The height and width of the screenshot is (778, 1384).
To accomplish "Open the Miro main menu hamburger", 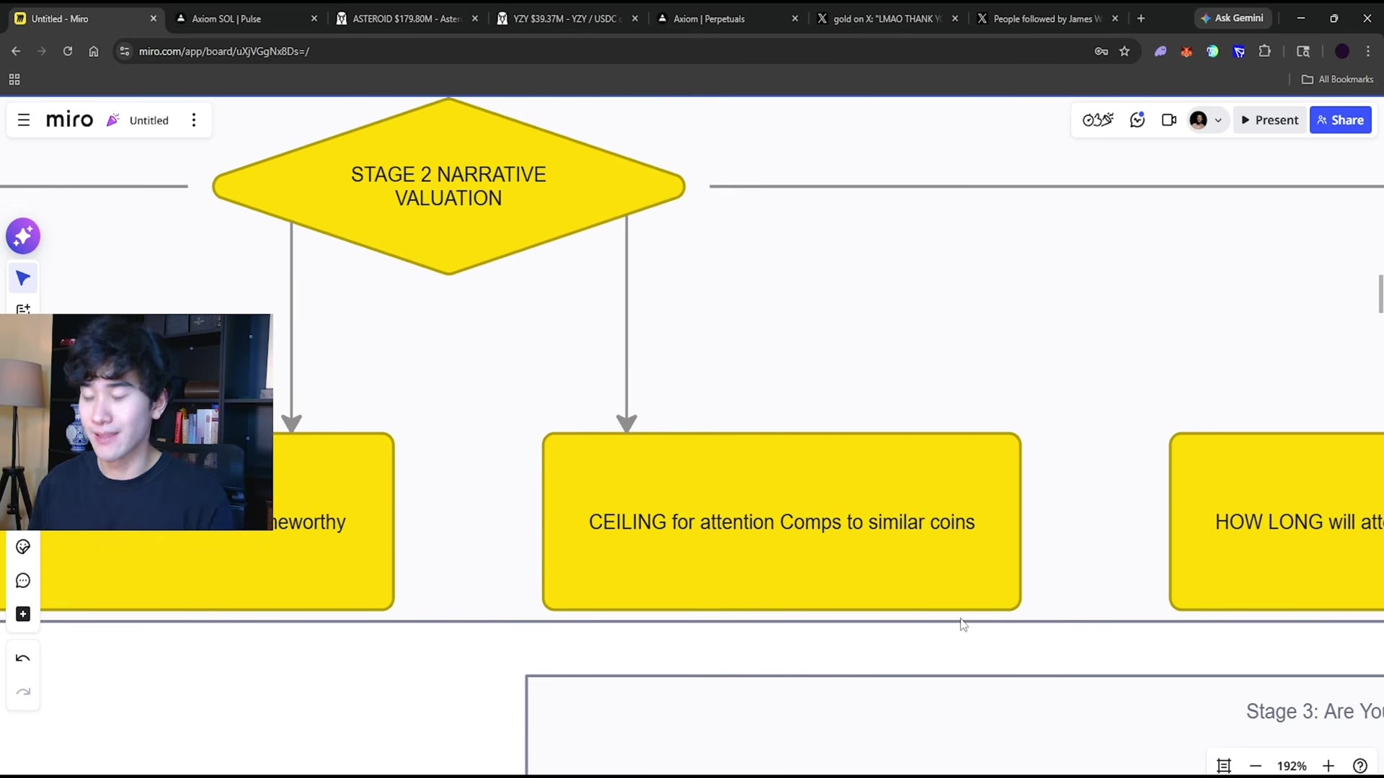I will 24,120.
